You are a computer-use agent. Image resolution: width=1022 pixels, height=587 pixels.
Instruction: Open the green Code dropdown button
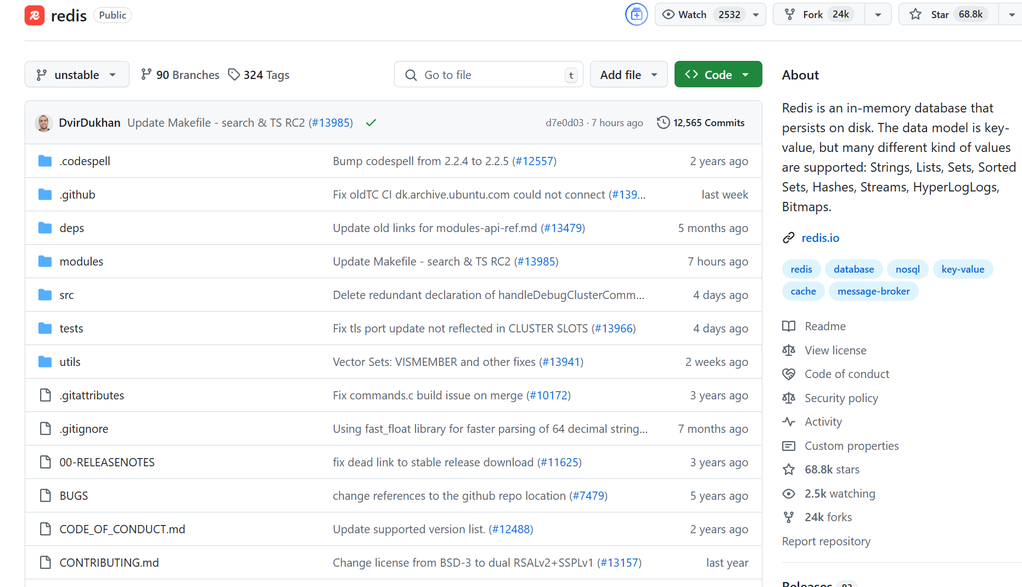(x=718, y=75)
